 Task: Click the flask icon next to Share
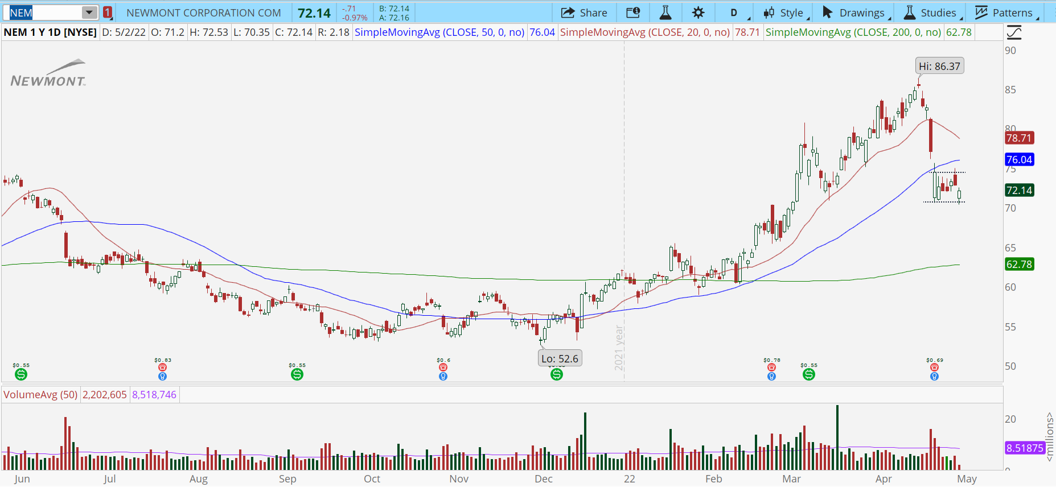[665, 13]
